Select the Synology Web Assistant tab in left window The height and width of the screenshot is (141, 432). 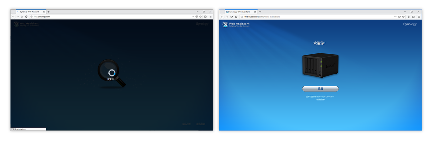click(31, 12)
